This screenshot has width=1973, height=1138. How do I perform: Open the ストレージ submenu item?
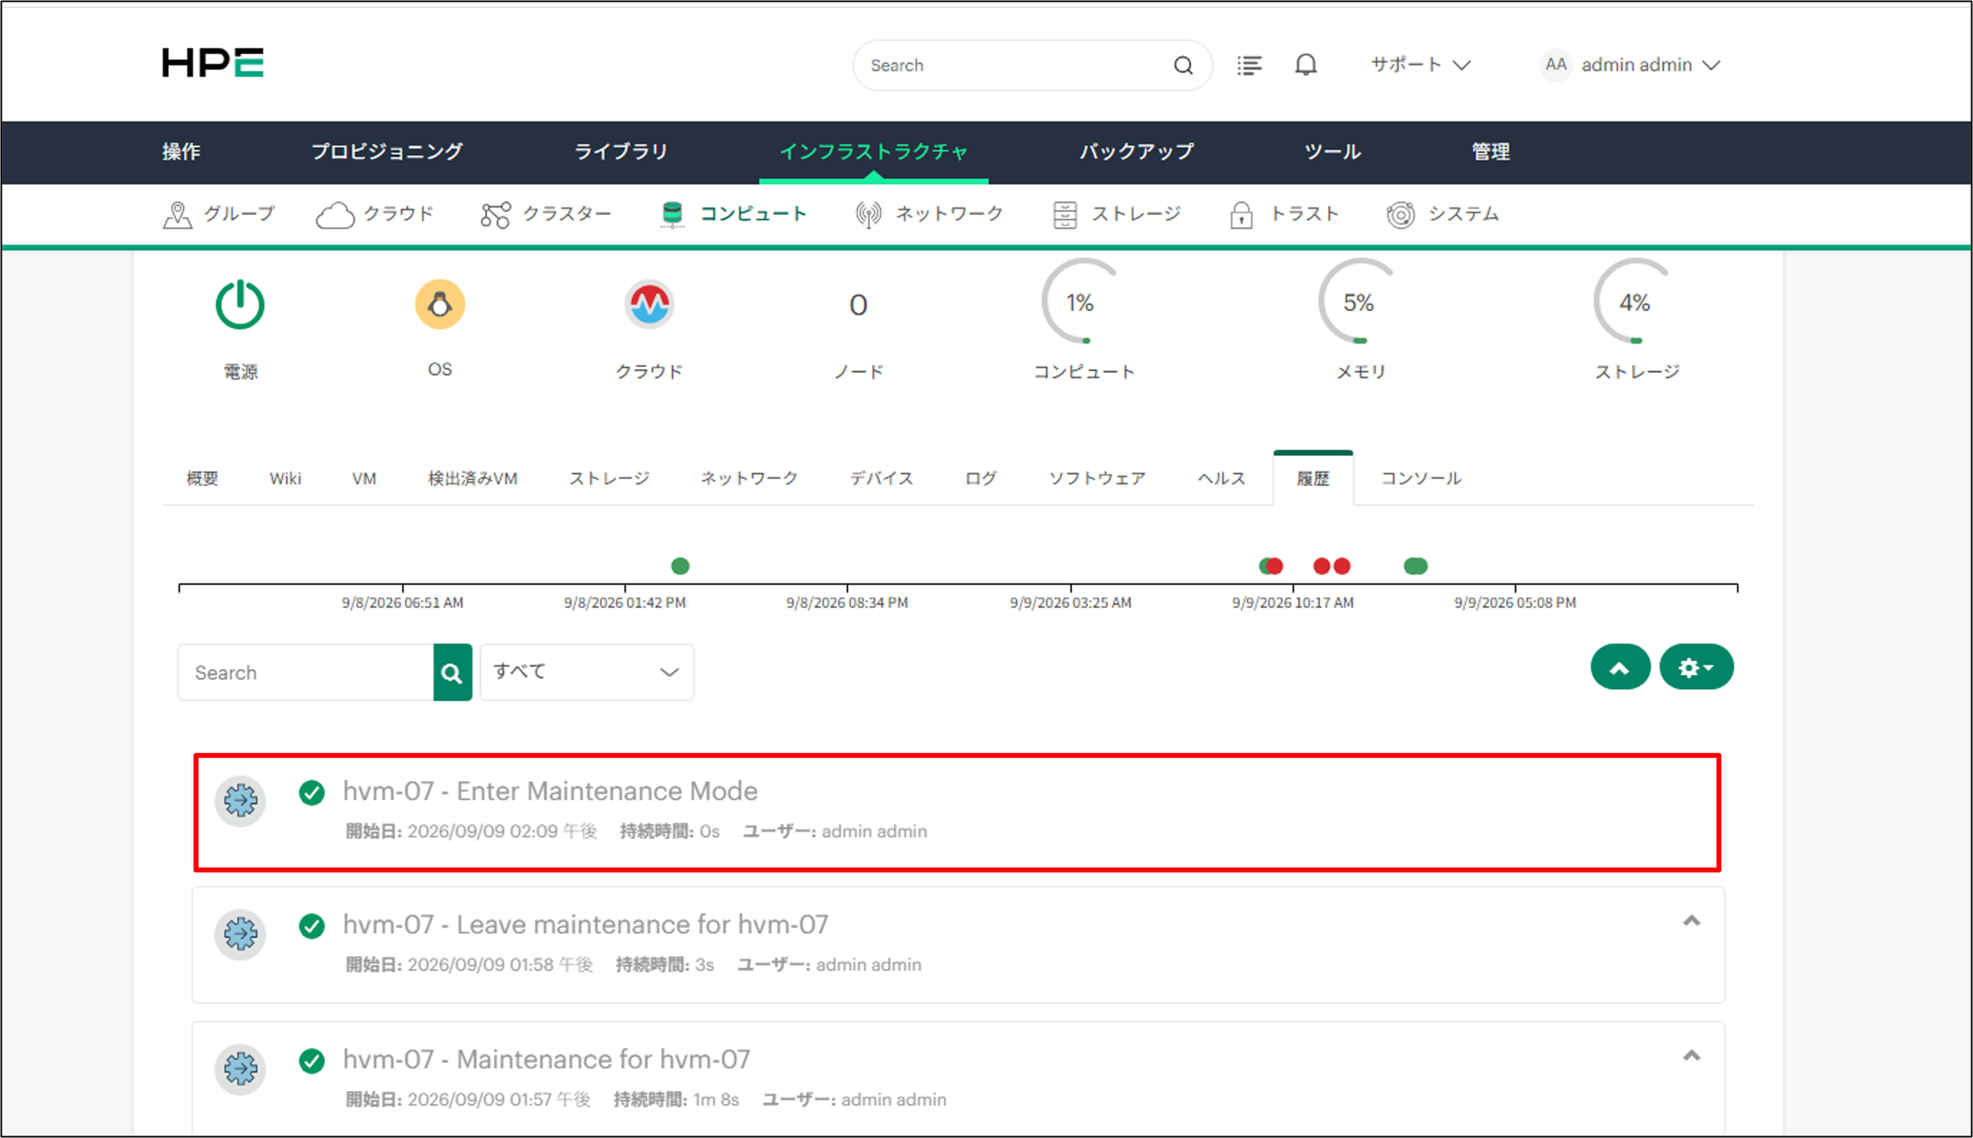(1117, 215)
